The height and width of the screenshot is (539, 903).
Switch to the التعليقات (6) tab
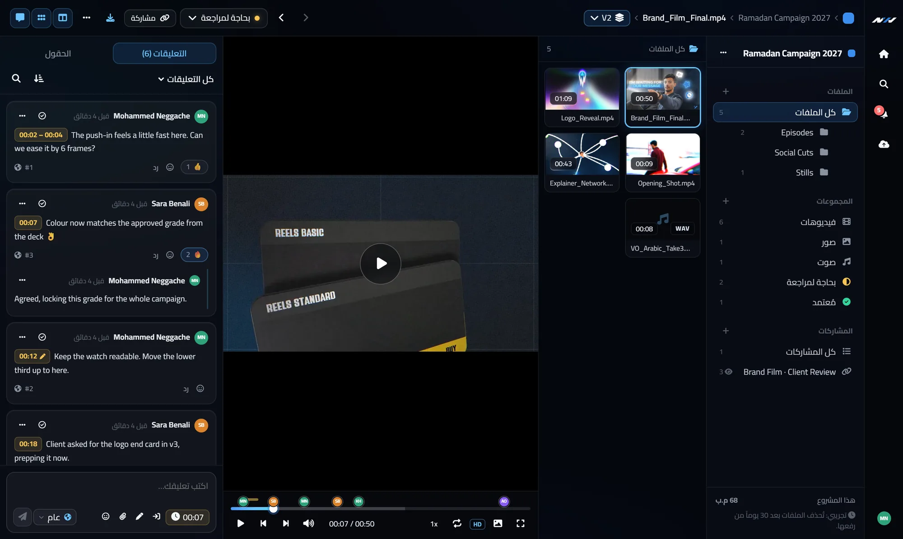(164, 53)
